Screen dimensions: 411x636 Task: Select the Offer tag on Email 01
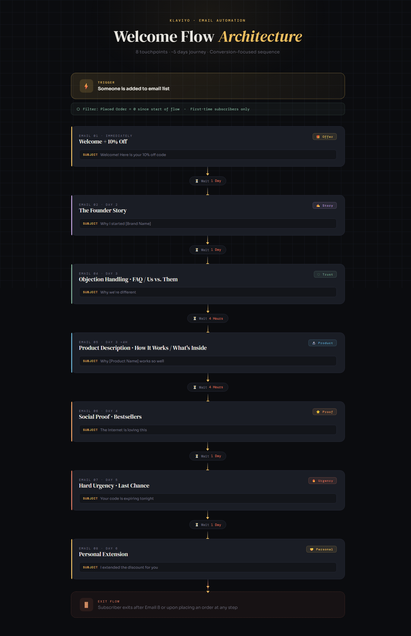325,137
